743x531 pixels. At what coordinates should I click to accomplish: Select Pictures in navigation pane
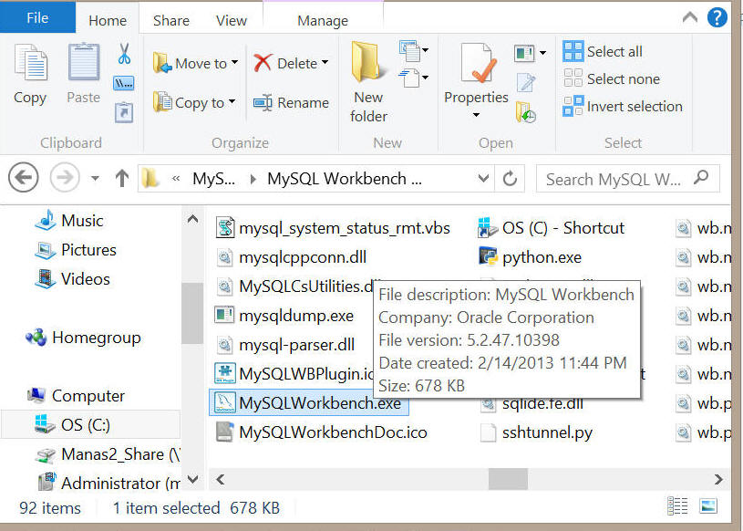76,250
